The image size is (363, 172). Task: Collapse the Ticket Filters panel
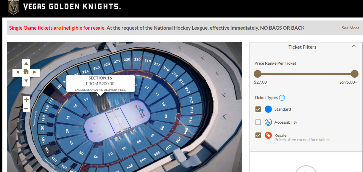point(353,46)
